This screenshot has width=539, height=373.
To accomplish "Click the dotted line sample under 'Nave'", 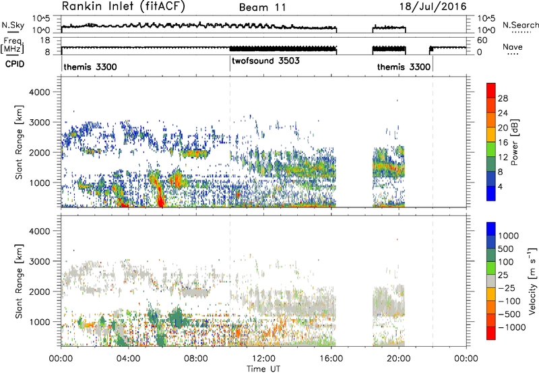I will pos(513,55).
